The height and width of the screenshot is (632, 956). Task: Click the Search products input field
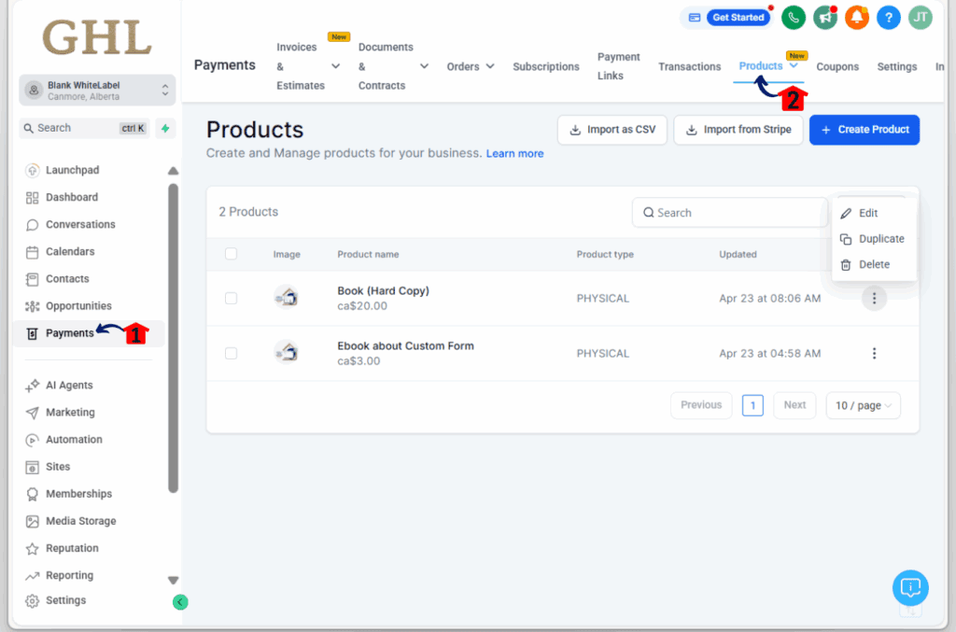pyautogui.click(x=728, y=212)
